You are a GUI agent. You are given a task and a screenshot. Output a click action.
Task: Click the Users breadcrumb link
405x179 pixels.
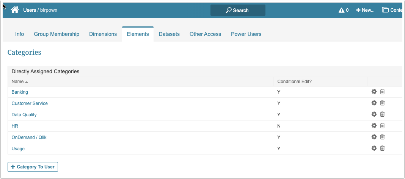(30, 10)
